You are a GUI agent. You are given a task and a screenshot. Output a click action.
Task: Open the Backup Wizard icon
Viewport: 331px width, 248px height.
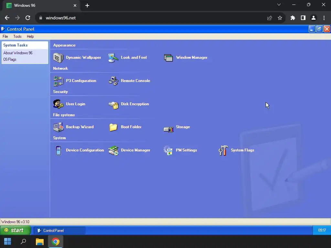click(58, 127)
